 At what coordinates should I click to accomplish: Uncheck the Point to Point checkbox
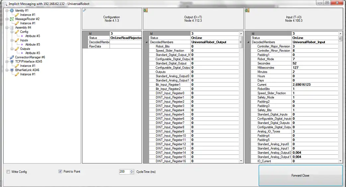click(x=60, y=171)
